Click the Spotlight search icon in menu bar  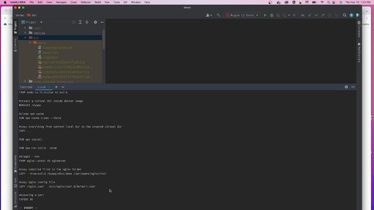point(328,2)
